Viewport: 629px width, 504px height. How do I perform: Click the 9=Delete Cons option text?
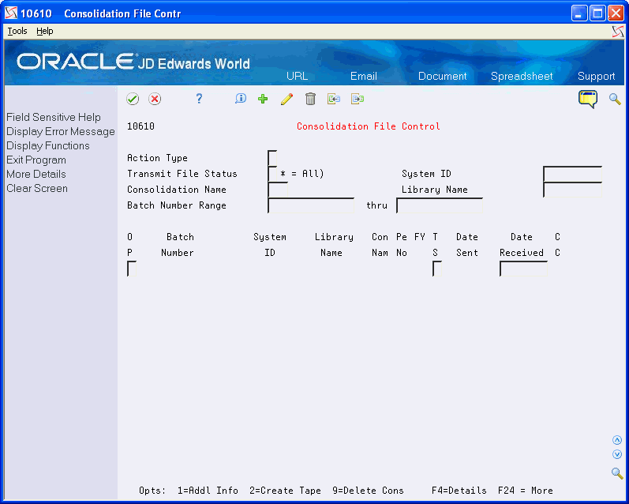[x=368, y=491]
